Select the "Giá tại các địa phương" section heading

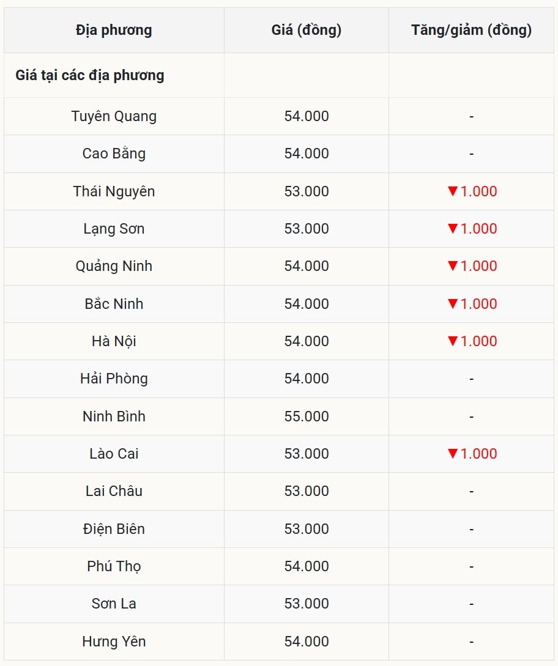click(x=90, y=75)
